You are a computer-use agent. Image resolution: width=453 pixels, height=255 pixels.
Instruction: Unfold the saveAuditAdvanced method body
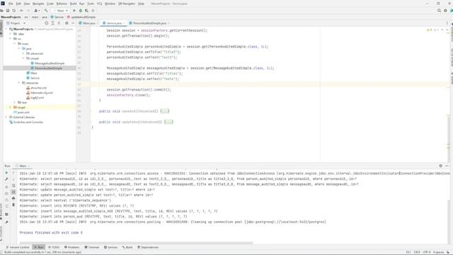pos(165,111)
